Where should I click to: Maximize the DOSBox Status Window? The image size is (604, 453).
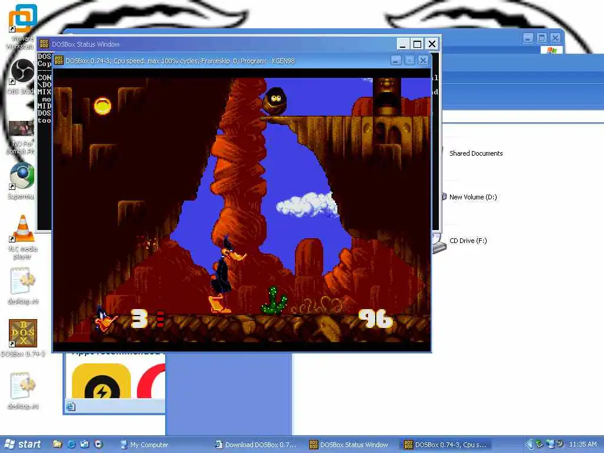tap(417, 44)
